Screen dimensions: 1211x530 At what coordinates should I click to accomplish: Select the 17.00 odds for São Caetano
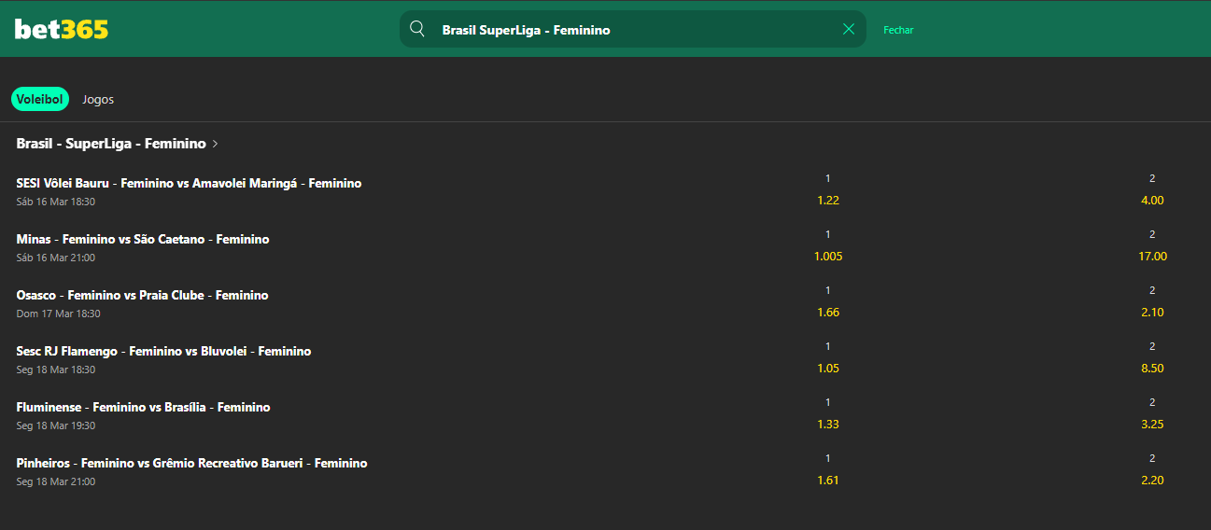(x=1152, y=256)
